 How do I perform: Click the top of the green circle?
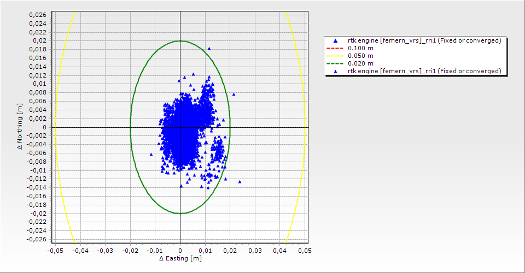tap(180, 41)
